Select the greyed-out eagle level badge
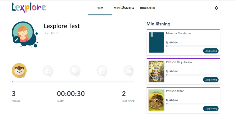Screen dimensions: 235x122 (x=129, y=71)
